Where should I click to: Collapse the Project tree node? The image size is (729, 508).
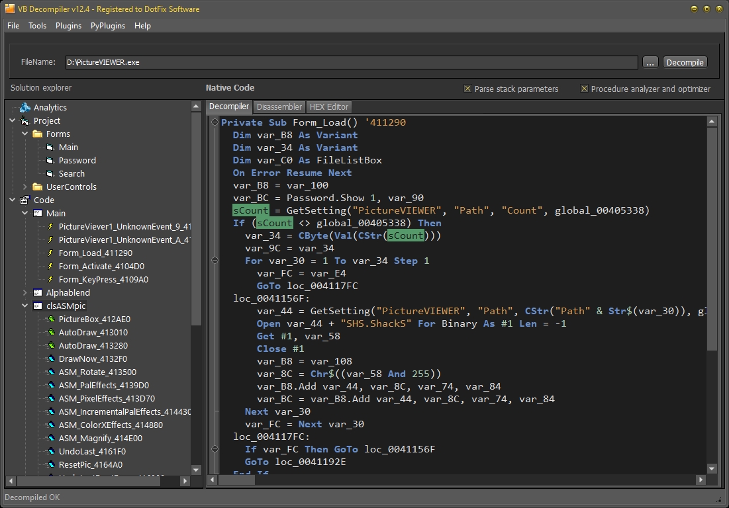tap(12, 120)
